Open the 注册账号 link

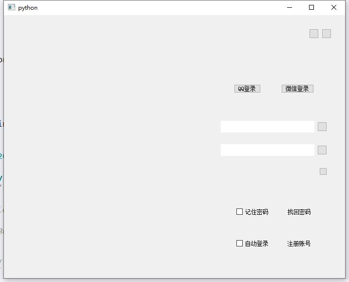tap(299, 244)
